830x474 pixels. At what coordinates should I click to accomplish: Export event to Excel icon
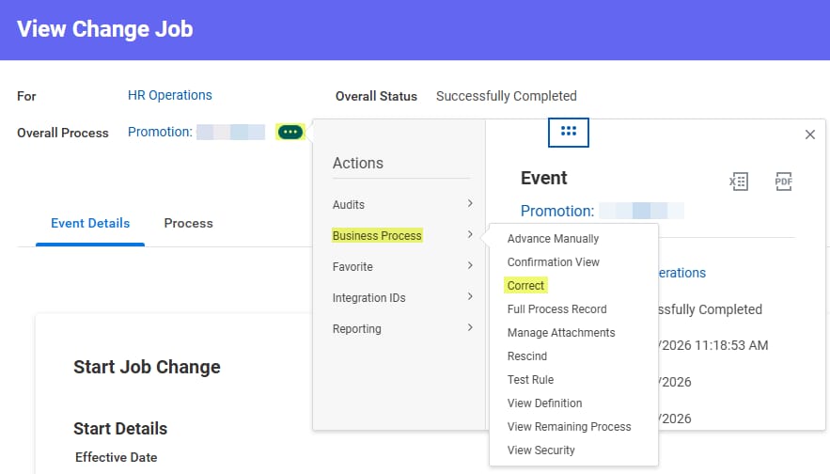pyautogui.click(x=739, y=182)
